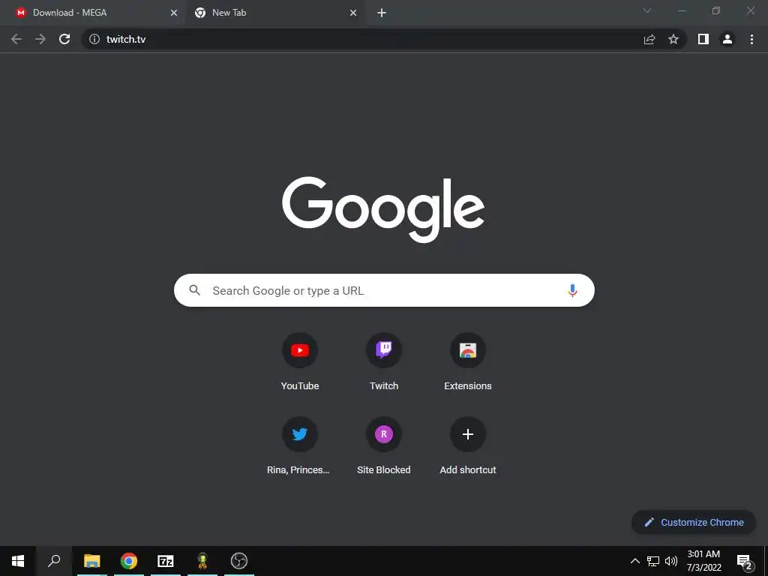Click the Google logo
The width and height of the screenshot is (768, 576).
(383, 210)
